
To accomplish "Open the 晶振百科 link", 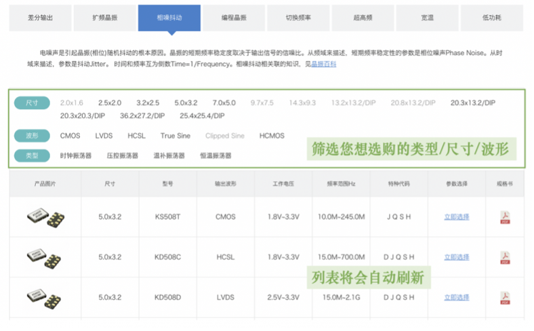I will click(323, 64).
